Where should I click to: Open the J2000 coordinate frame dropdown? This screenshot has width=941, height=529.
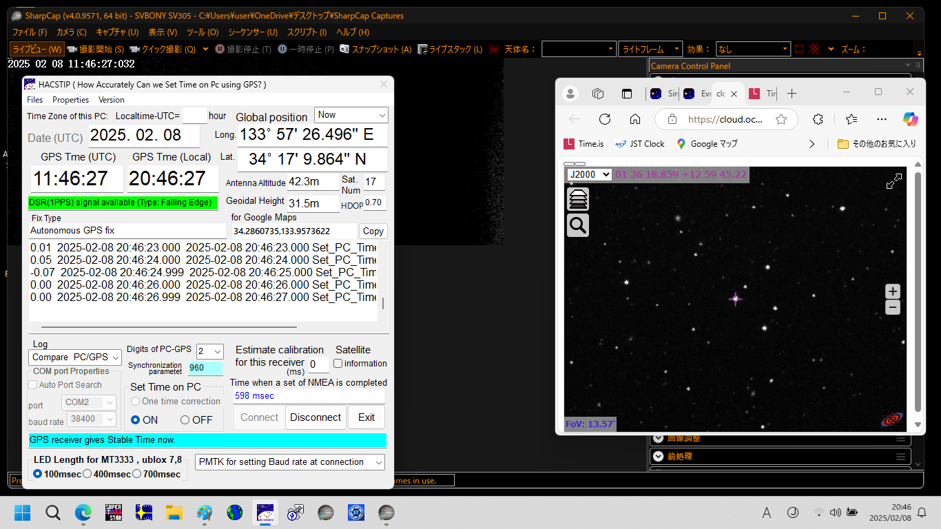point(589,174)
